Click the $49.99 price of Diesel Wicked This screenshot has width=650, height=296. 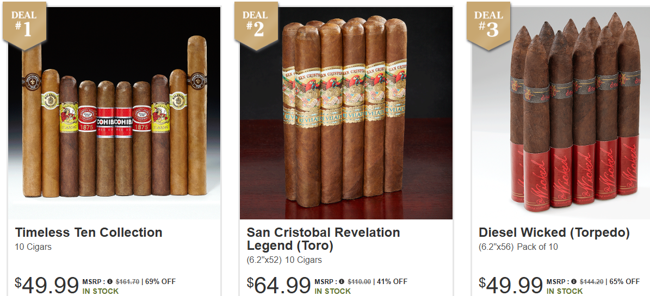[x=511, y=285]
